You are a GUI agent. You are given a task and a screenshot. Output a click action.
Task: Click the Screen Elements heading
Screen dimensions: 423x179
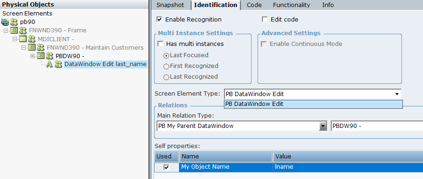[x=27, y=14]
